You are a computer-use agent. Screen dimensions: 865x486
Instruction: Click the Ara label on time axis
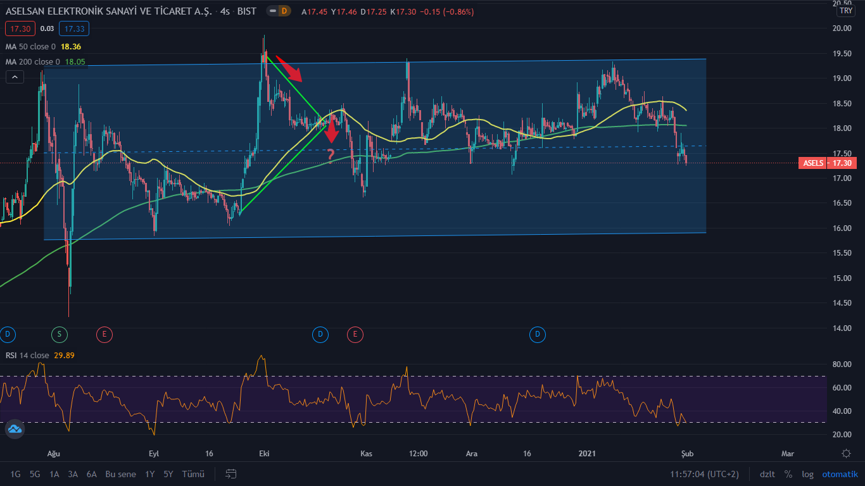(x=471, y=454)
